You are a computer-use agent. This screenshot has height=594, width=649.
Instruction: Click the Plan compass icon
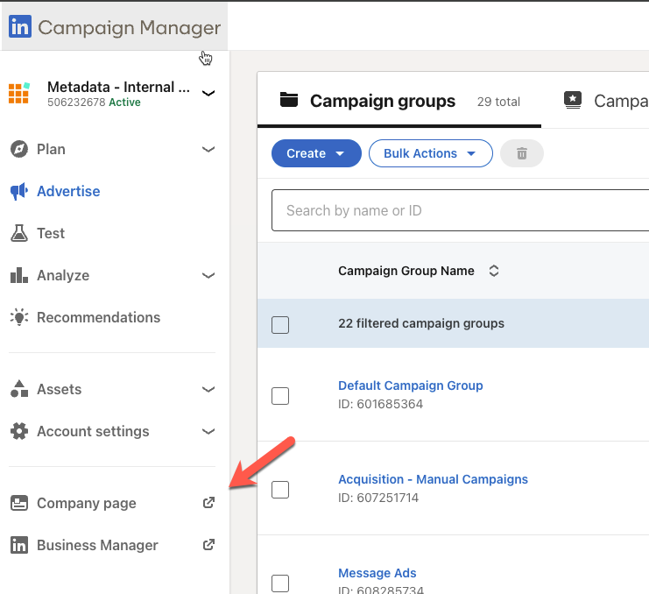click(x=19, y=150)
